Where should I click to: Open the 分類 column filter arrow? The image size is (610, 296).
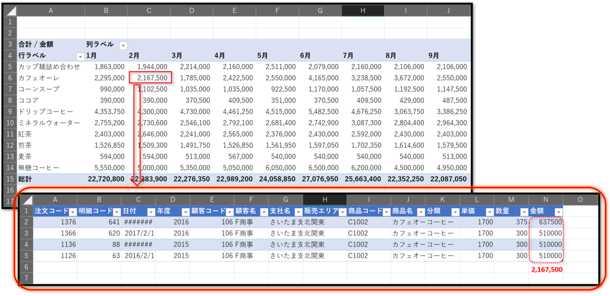click(455, 212)
